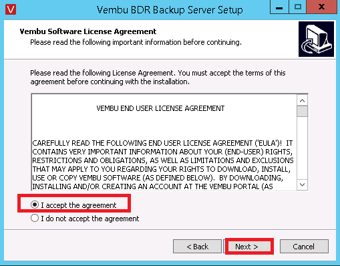
Task: Go back with the Back button
Action: pyautogui.click(x=197, y=247)
